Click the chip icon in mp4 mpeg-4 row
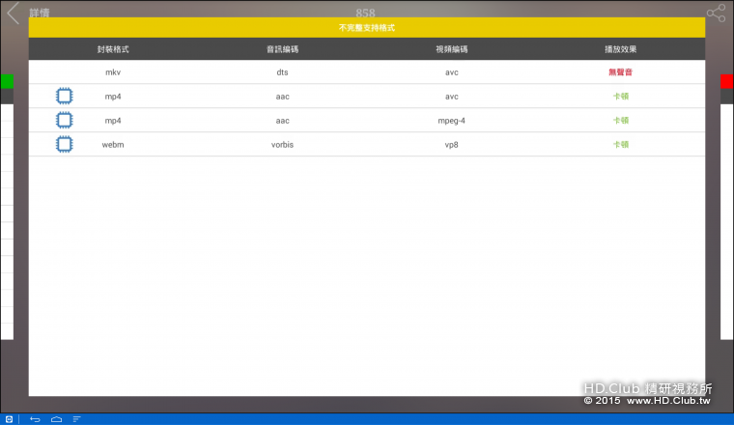The image size is (734, 425). [64, 121]
